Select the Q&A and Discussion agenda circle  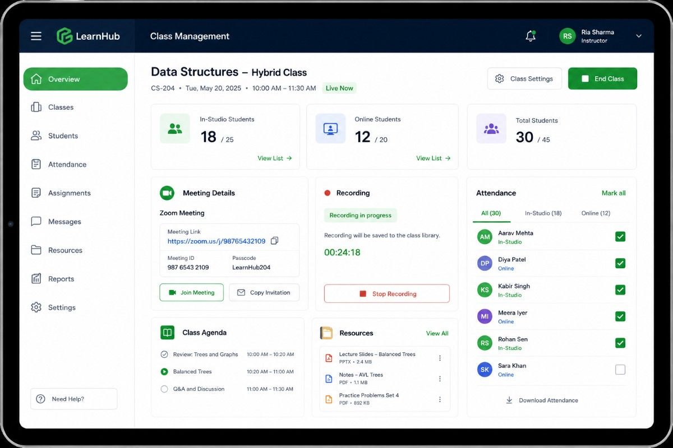pos(164,389)
